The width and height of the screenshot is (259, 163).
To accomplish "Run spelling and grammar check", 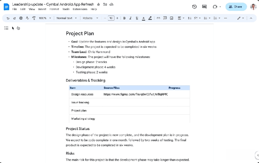I will coord(27,18).
